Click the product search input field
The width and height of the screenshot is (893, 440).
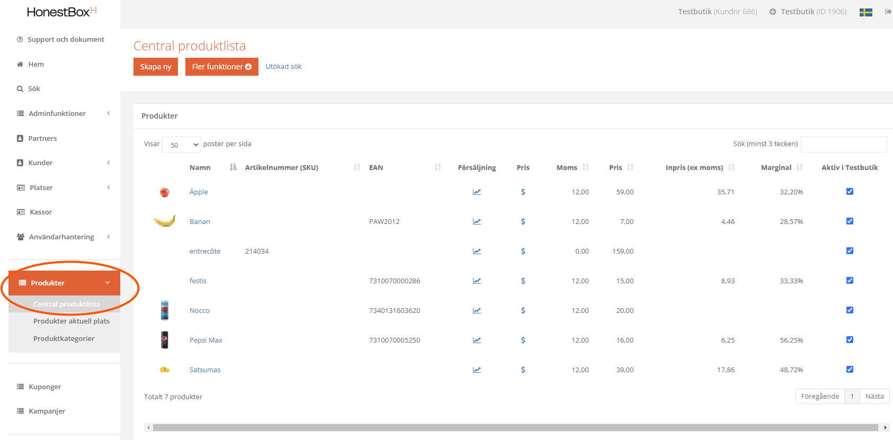[843, 144]
